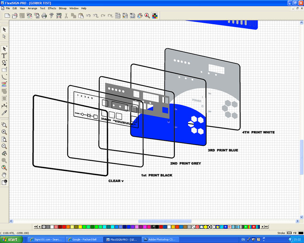Open the File menu

tap(8, 8)
